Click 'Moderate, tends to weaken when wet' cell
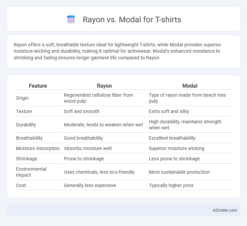Image resolution: width=247 pixels, height=226 pixels. (104, 125)
